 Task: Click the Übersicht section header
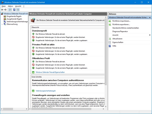(x=35, y=27)
